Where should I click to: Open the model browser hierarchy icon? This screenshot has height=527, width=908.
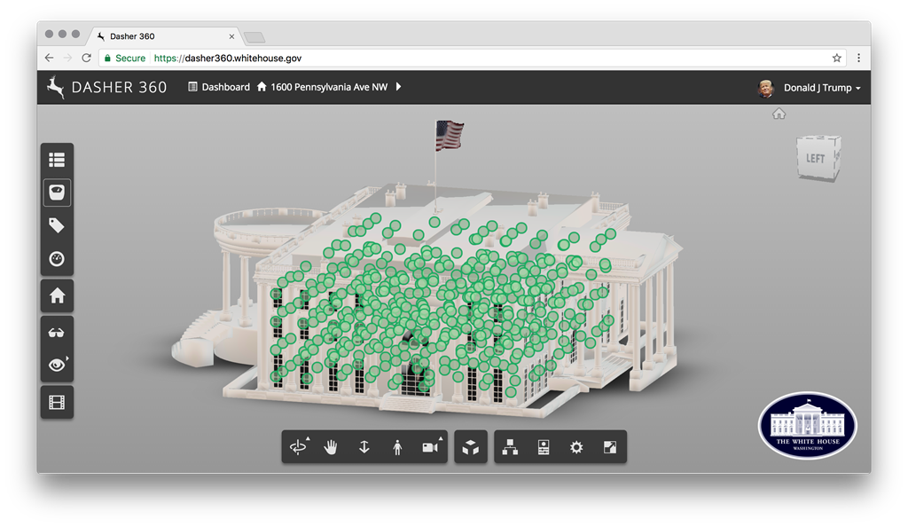510,447
